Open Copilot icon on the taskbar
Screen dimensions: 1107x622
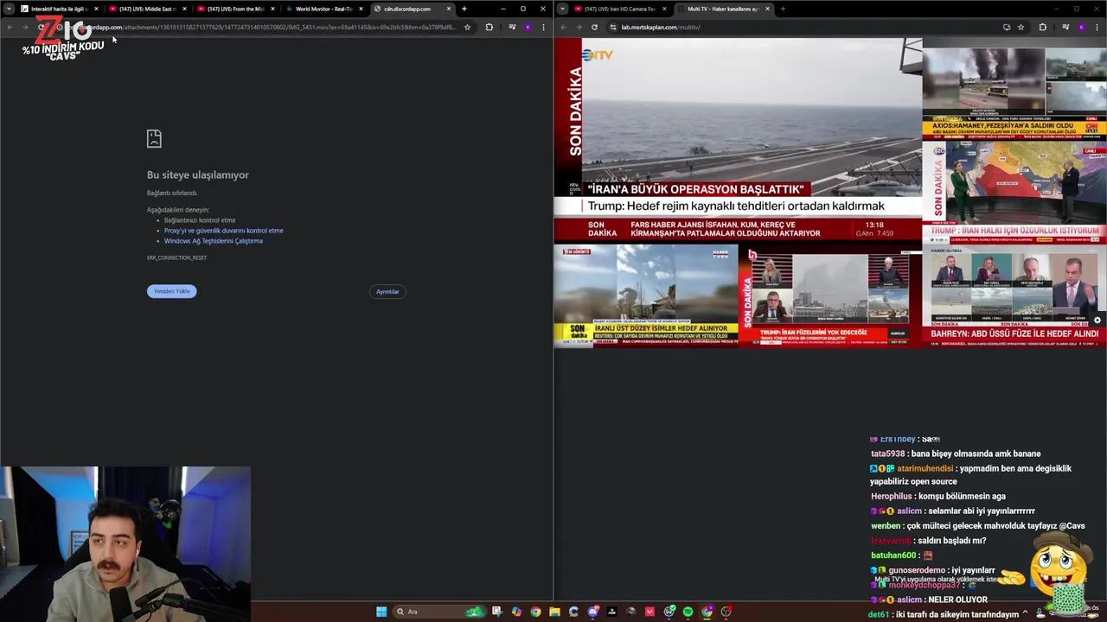(516, 612)
